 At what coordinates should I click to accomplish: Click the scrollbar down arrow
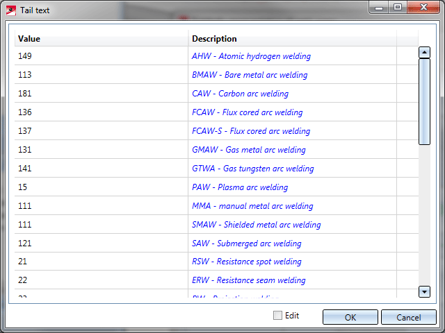424,291
